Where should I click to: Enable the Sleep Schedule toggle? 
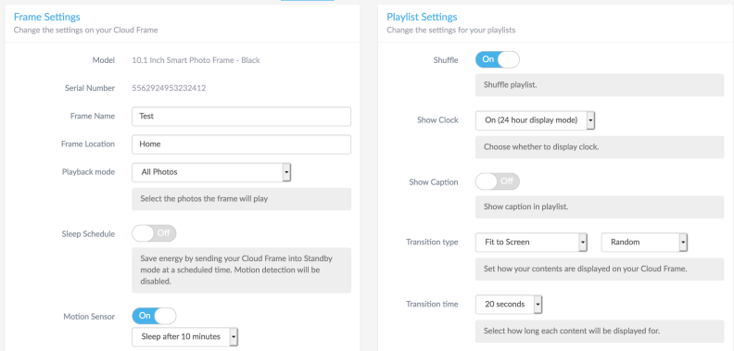(x=154, y=233)
